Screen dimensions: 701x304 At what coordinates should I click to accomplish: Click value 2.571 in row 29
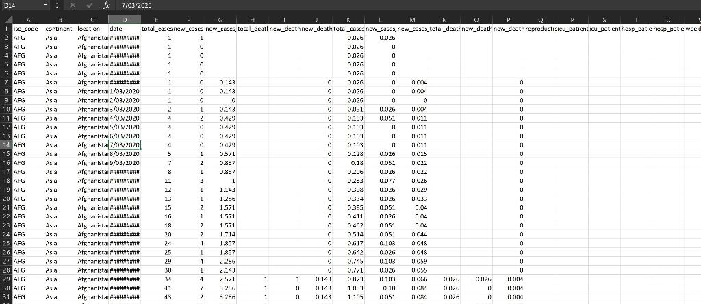[x=220, y=279]
